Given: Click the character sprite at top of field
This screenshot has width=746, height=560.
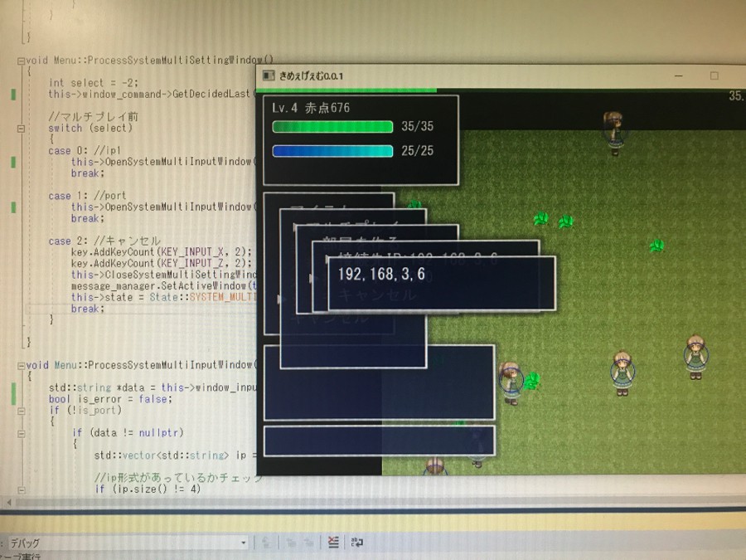Looking at the screenshot, I should (x=614, y=133).
